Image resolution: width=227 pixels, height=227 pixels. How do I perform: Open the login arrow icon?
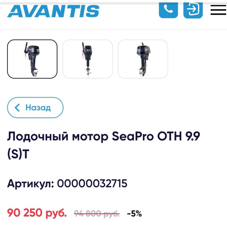point(193,10)
